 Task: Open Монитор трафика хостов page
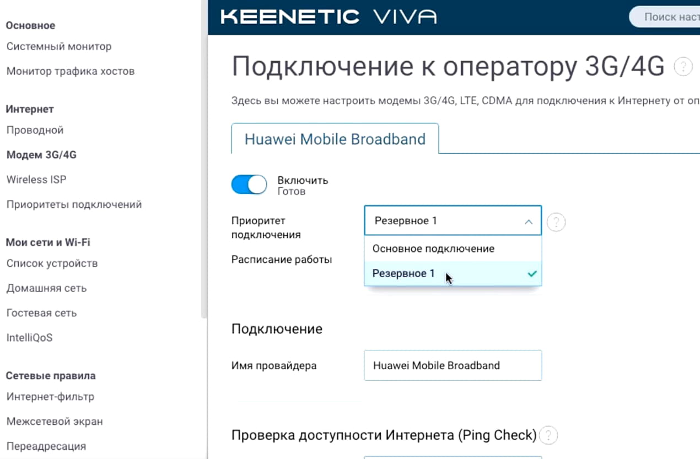coord(71,71)
